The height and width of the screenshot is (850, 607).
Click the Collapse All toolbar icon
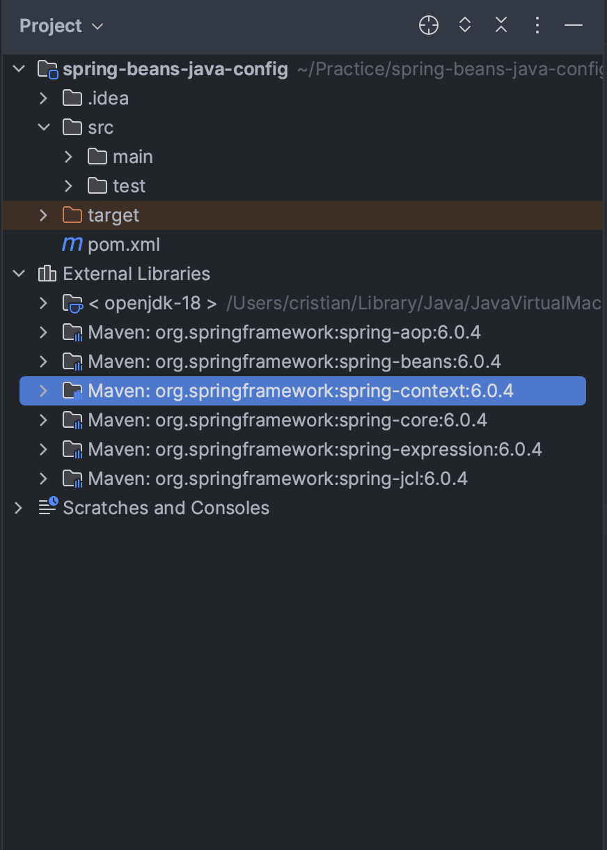click(x=501, y=26)
